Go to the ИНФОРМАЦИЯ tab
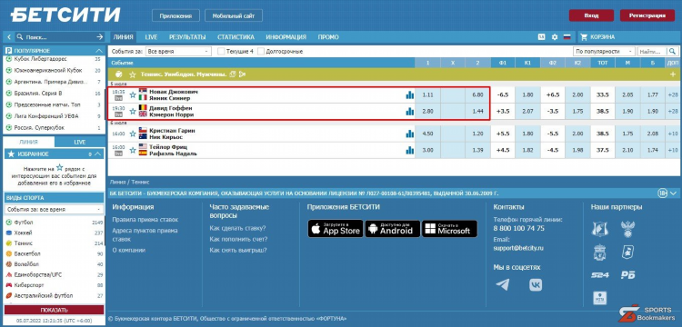This screenshot has height=327, width=682. pos(286,37)
